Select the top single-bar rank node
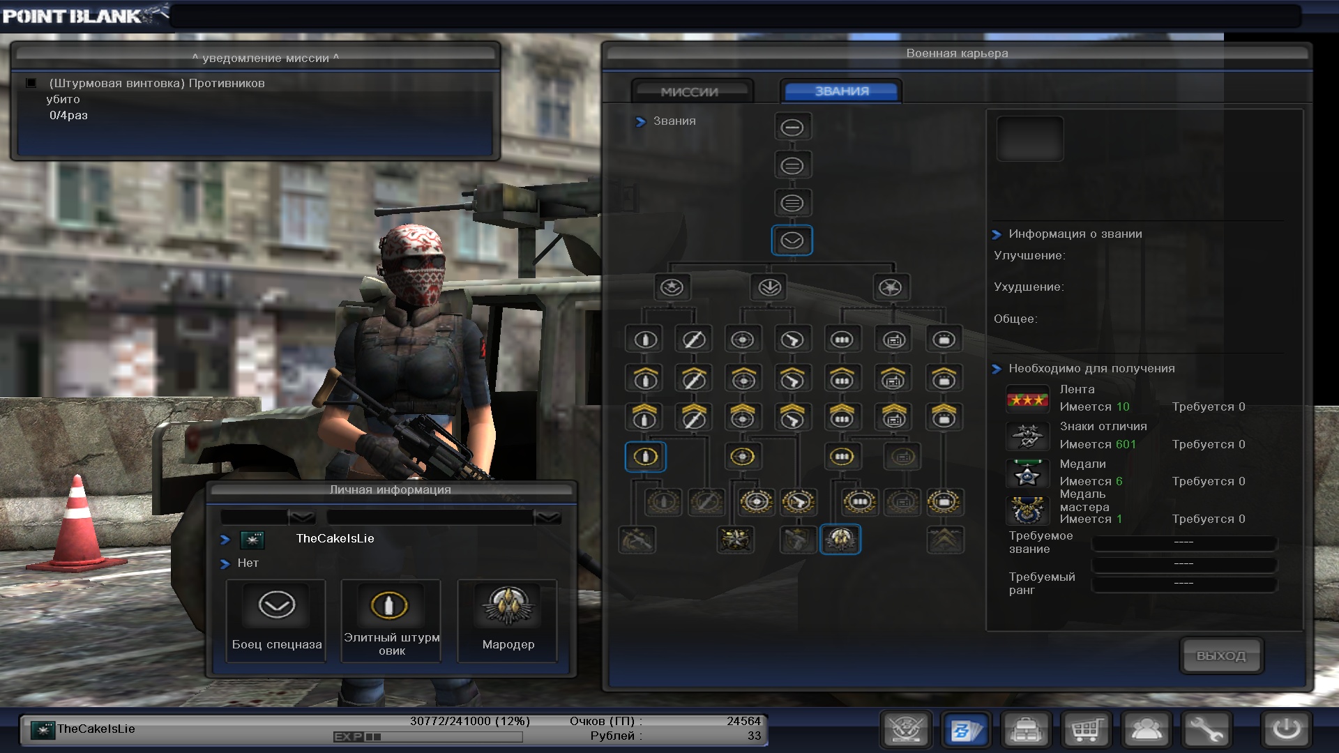 [792, 128]
